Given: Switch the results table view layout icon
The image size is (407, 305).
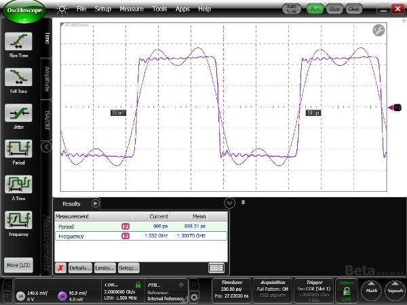Looking at the screenshot, I should coord(216,268).
